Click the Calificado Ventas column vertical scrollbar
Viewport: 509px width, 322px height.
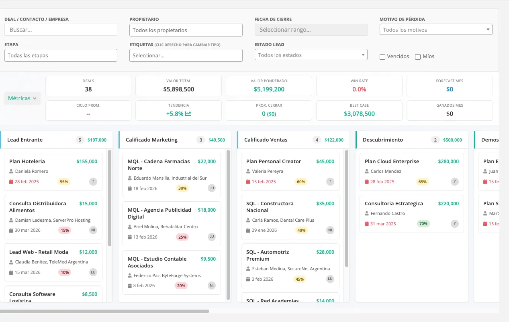coord(347,209)
